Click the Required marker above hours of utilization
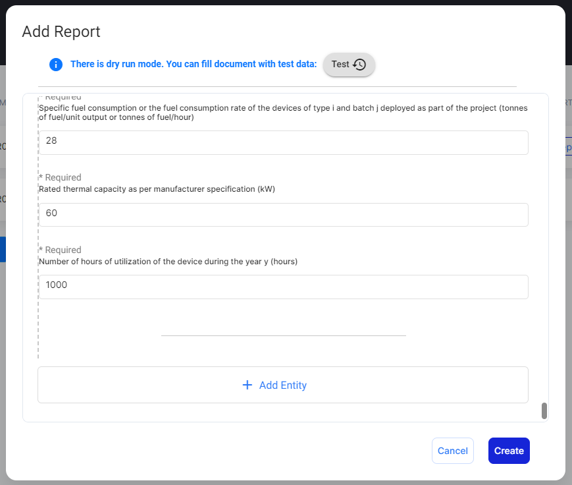This screenshot has width=572, height=485. tap(61, 250)
